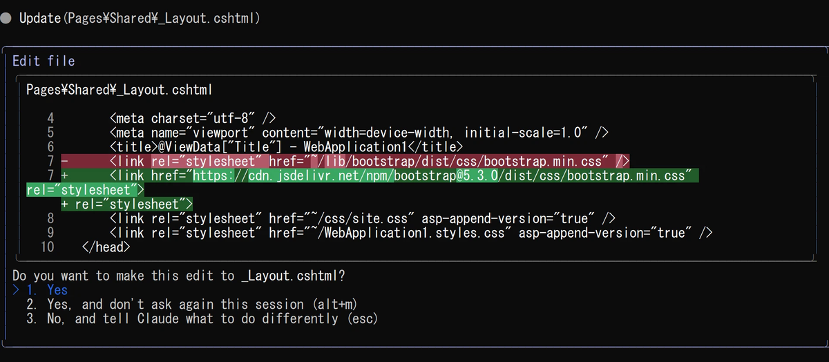Click the gray status bullet beside Update
Viewport: 829px width, 362px height.
click(6, 19)
